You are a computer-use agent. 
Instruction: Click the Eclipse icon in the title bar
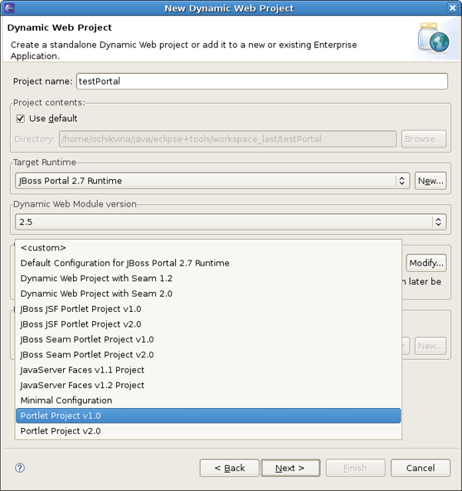(9, 7)
